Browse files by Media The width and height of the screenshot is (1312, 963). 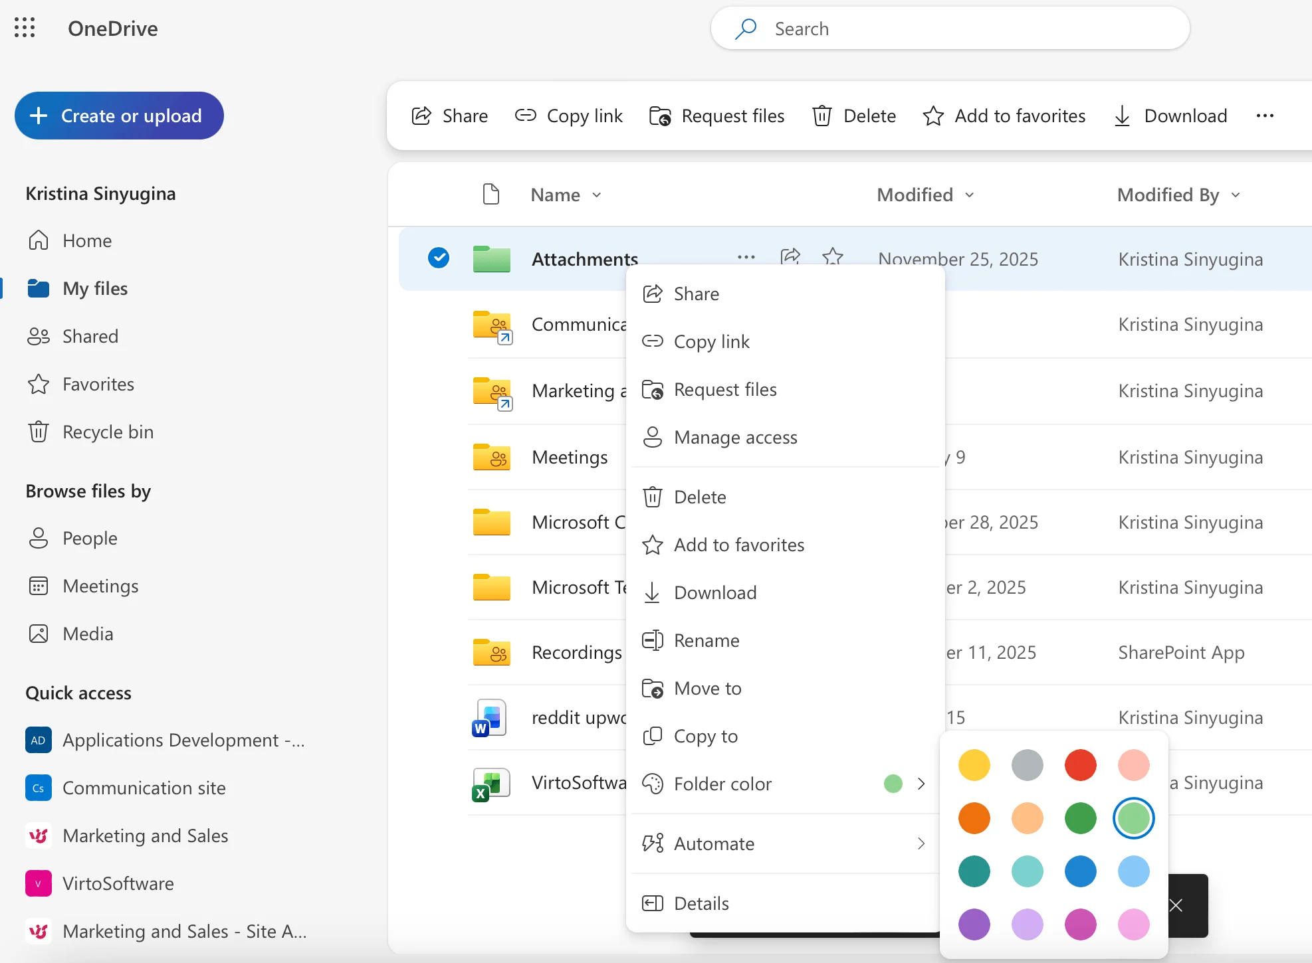70,634
